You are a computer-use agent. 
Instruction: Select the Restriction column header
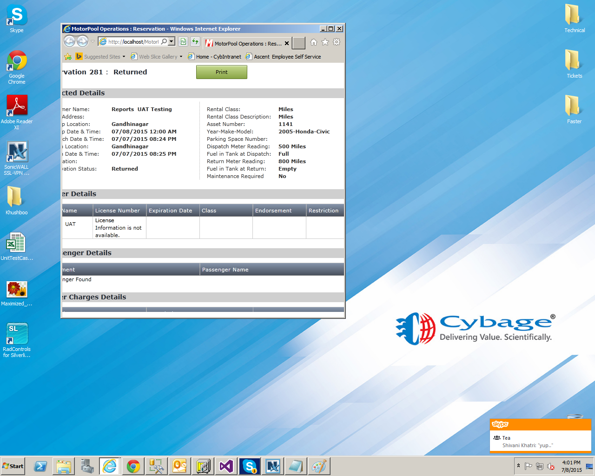tap(325, 211)
